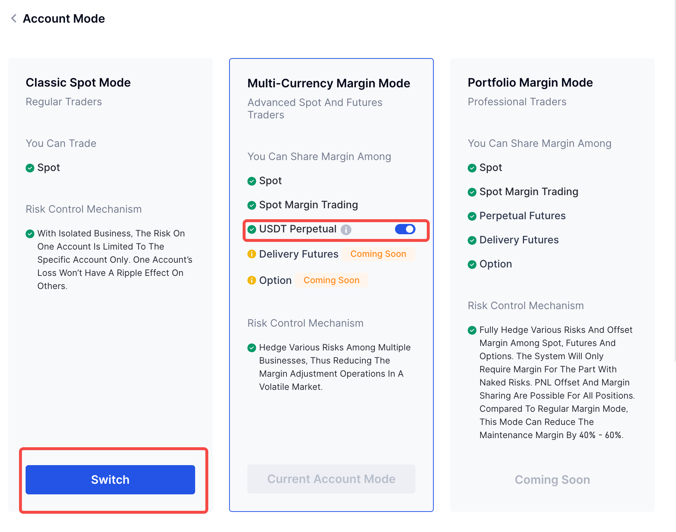This screenshot has height=532, width=676.
Task: Click the vertical scrollbar on the right edge
Action: [x=675, y=183]
